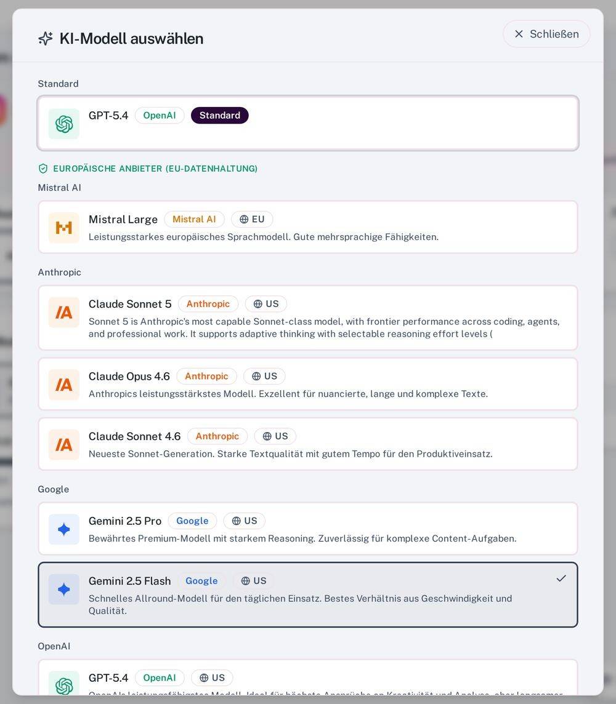Screen dimensions: 616x704
Task: Select the GPT-5.4 option under OpenAI section
Action: pyautogui.click(x=308, y=678)
